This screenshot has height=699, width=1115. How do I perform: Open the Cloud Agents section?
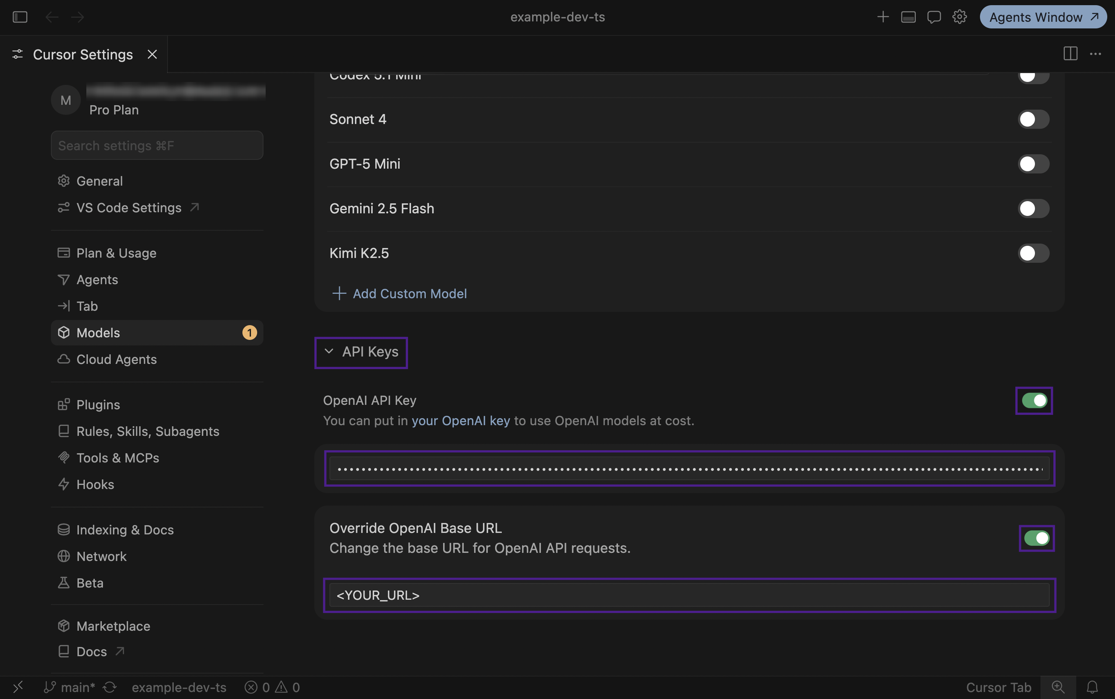coord(157,359)
